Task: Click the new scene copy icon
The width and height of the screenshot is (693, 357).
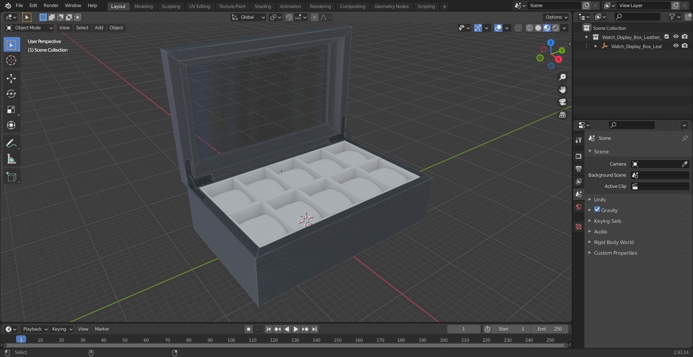Action: (586, 6)
